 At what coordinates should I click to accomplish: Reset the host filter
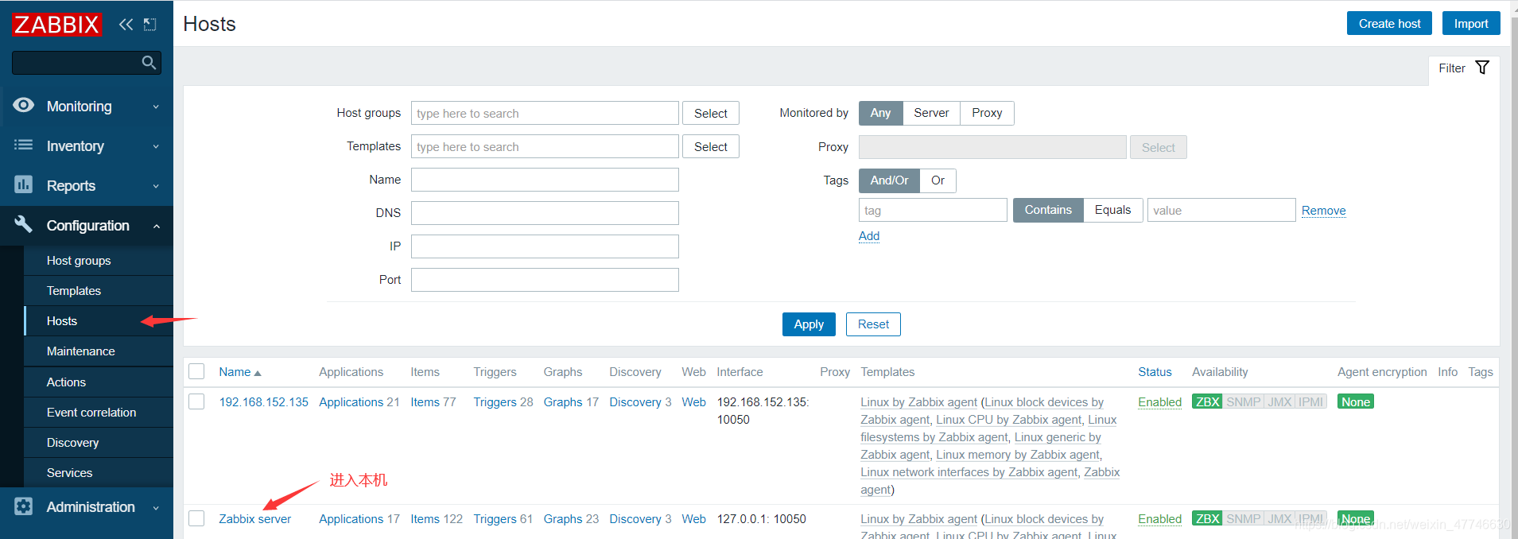pyautogui.click(x=873, y=324)
